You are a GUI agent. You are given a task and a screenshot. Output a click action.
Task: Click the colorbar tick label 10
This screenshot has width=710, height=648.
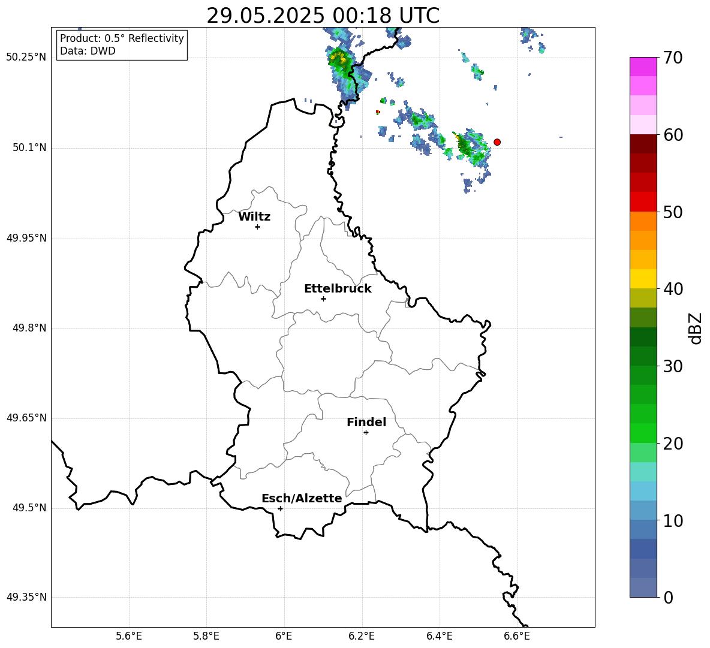(x=673, y=520)
